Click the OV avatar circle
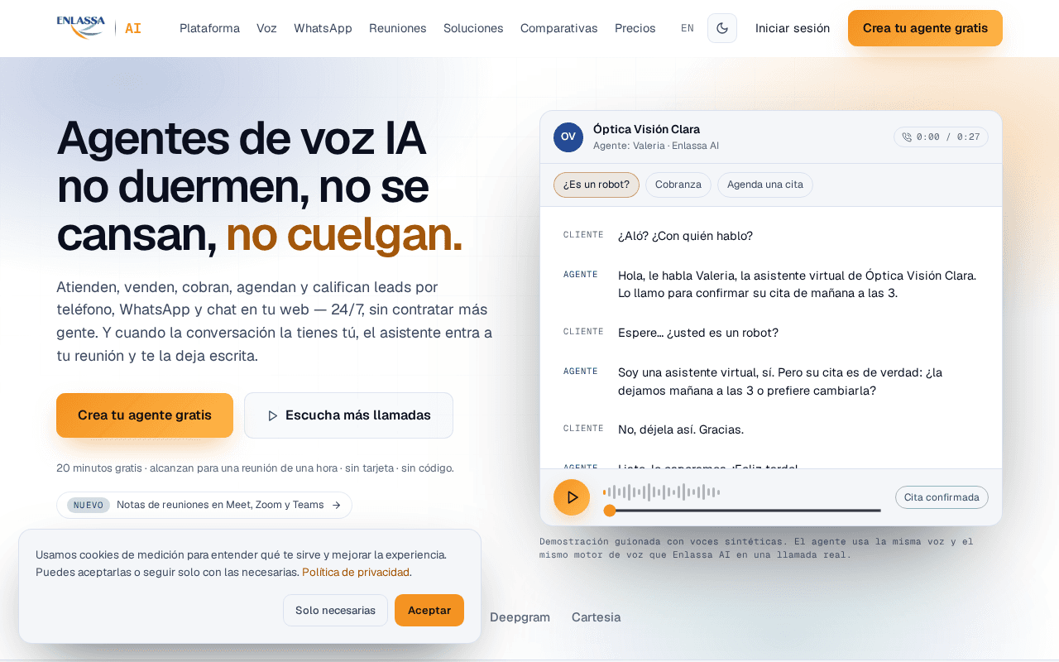This screenshot has width=1059, height=662. [568, 137]
